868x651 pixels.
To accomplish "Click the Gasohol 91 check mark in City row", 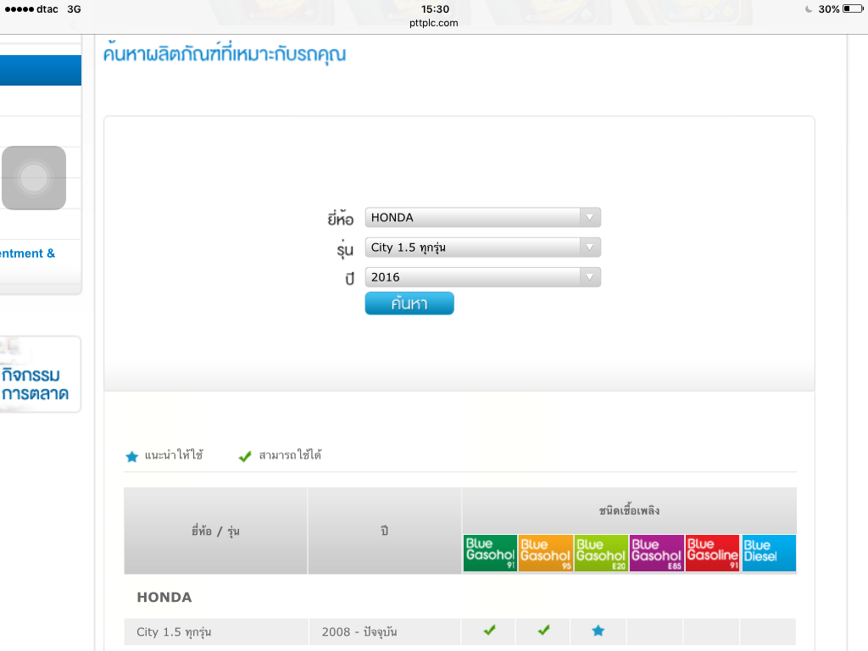I will pyautogui.click(x=489, y=630).
